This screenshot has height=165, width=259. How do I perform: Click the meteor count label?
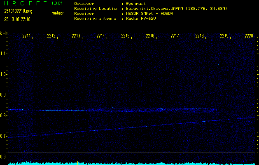pos(57,14)
